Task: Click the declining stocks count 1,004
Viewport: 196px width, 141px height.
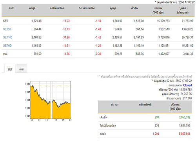Action: [x=156, y=134]
